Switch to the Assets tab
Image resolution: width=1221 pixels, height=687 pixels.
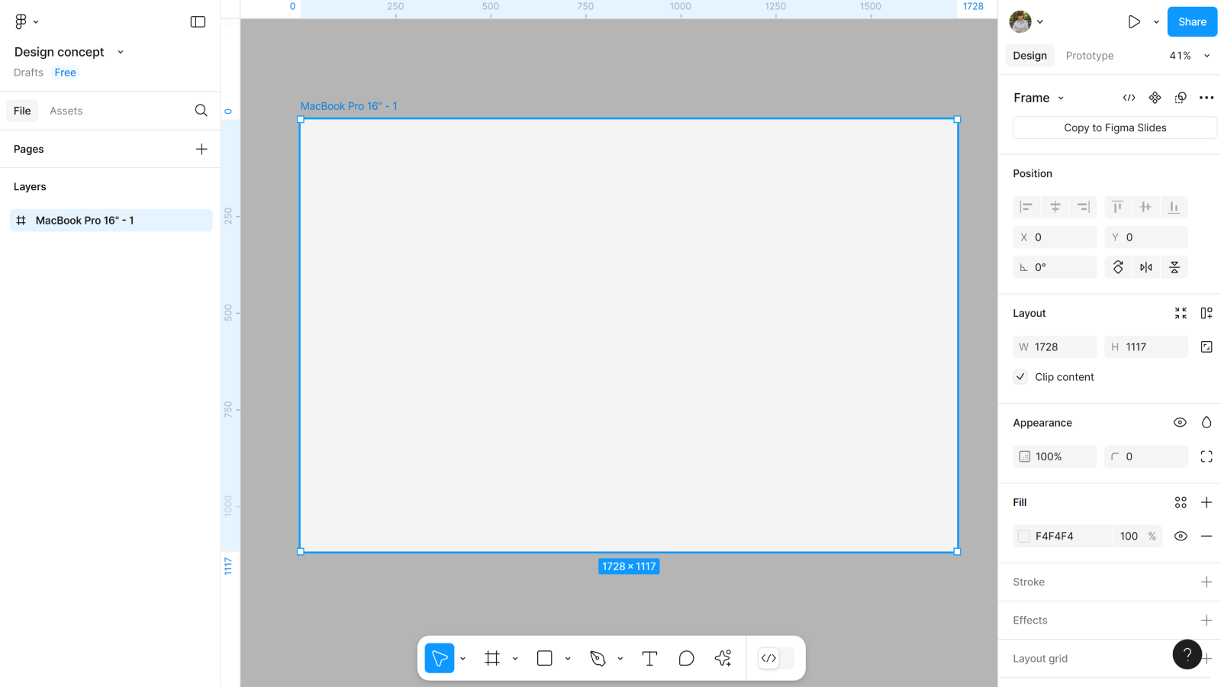(66, 111)
